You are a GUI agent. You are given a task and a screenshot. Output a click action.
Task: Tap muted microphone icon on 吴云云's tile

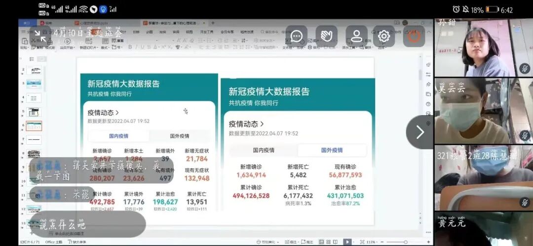(x=525, y=136)
